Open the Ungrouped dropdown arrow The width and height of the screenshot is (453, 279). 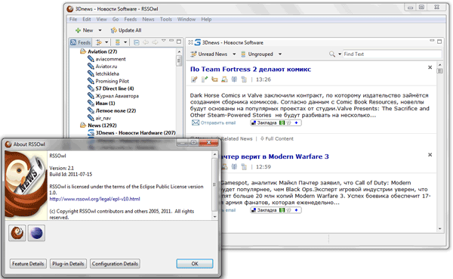coord(280,54)
